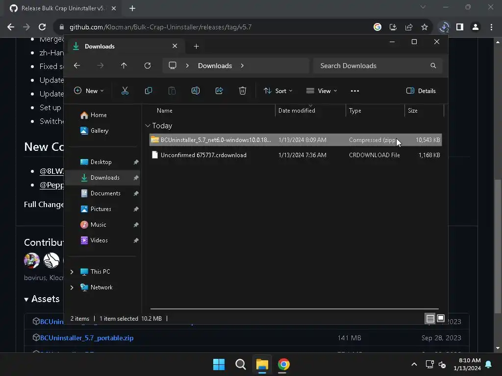Image resolution: width=502 pixels, height=376 pixels.
Task: Open the View dropdown
Action: tap(322, 91)
